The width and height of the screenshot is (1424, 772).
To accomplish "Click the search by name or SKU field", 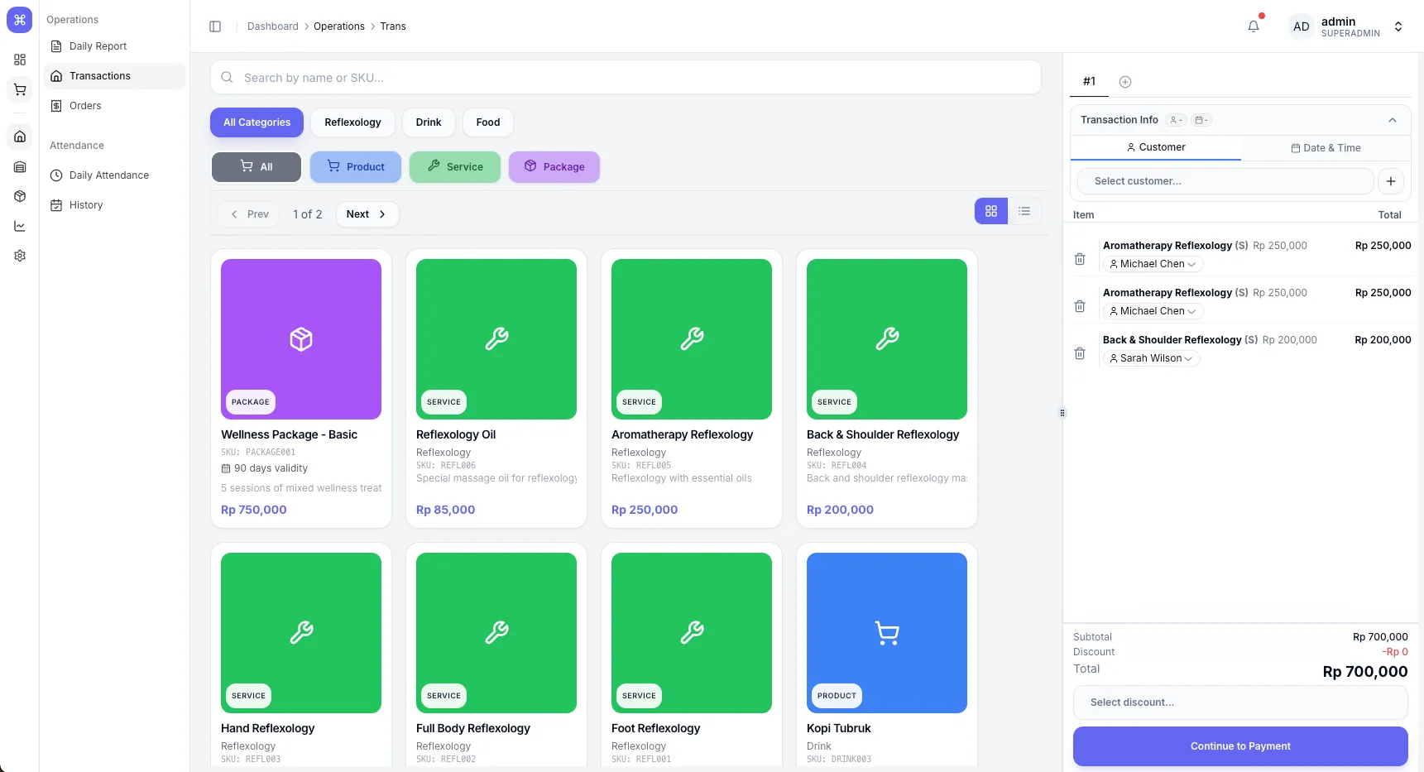I will click(626, 78).
